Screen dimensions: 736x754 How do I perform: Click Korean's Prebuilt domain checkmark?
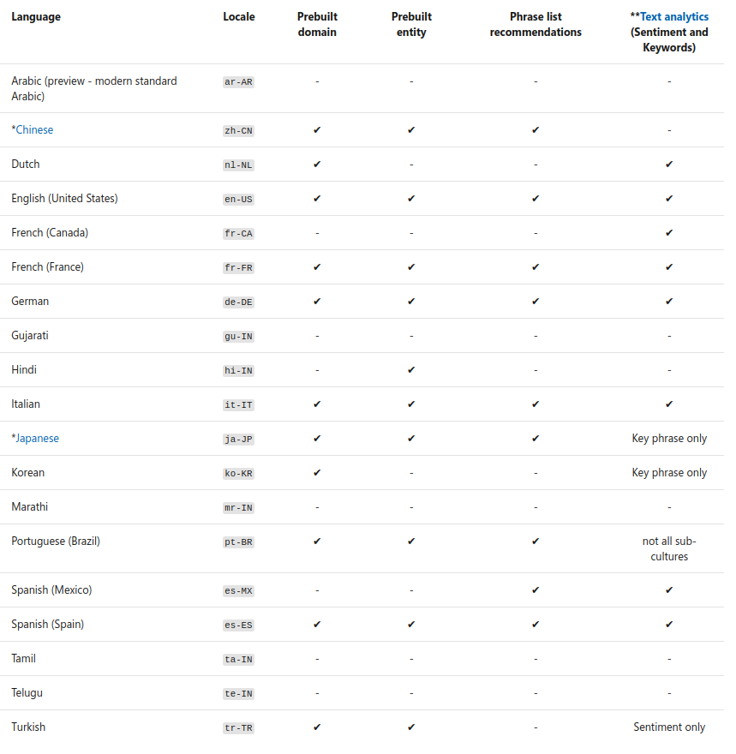pos(317,473)
